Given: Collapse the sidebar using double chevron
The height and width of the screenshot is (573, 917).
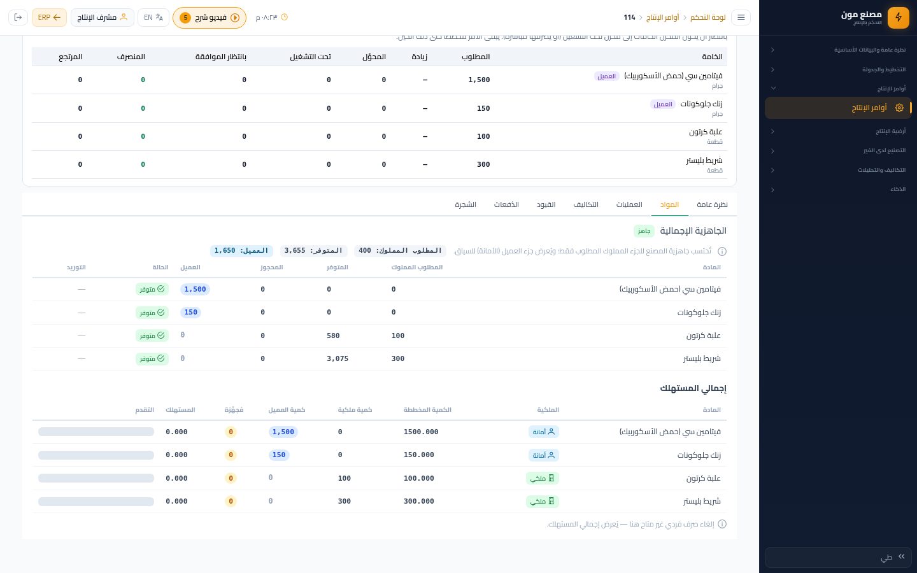Looking at the screenshot, I should click(901, 556).
